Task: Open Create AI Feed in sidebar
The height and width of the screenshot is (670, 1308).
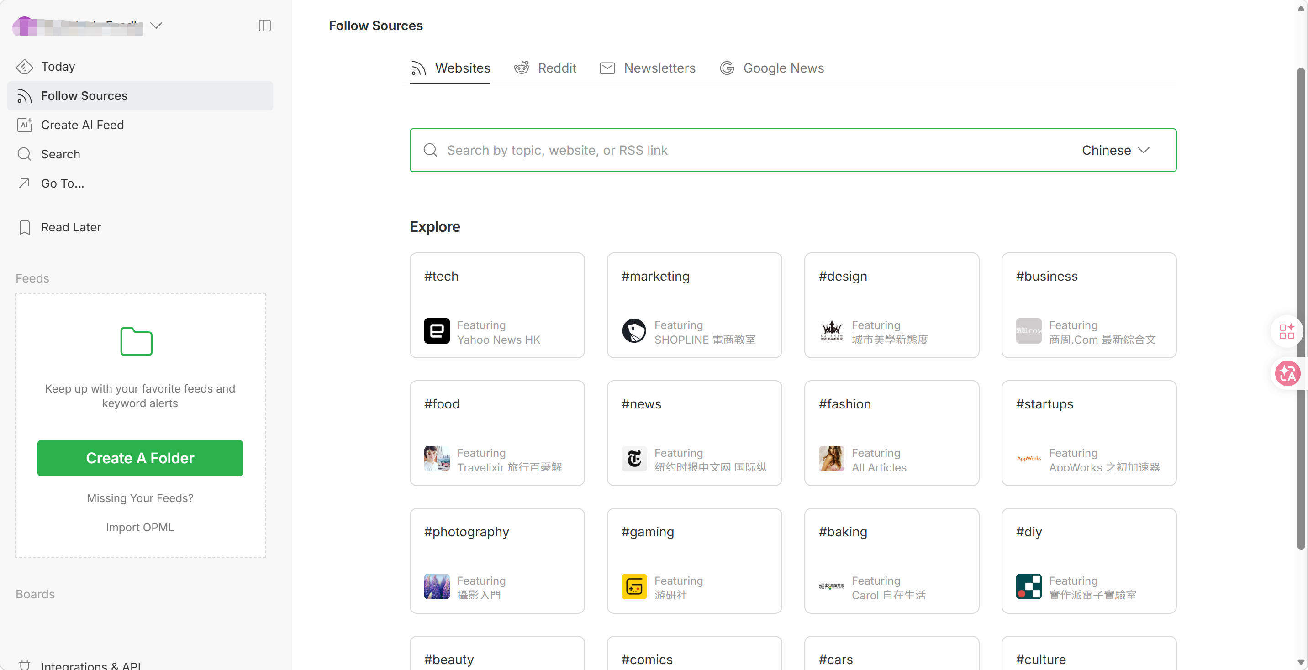Action: point(140,125)
